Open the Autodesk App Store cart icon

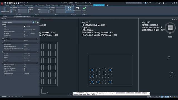coord(157,3)
